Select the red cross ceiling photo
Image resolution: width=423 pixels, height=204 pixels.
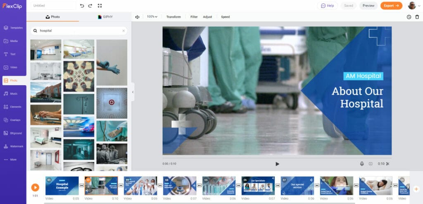(112, 103)
